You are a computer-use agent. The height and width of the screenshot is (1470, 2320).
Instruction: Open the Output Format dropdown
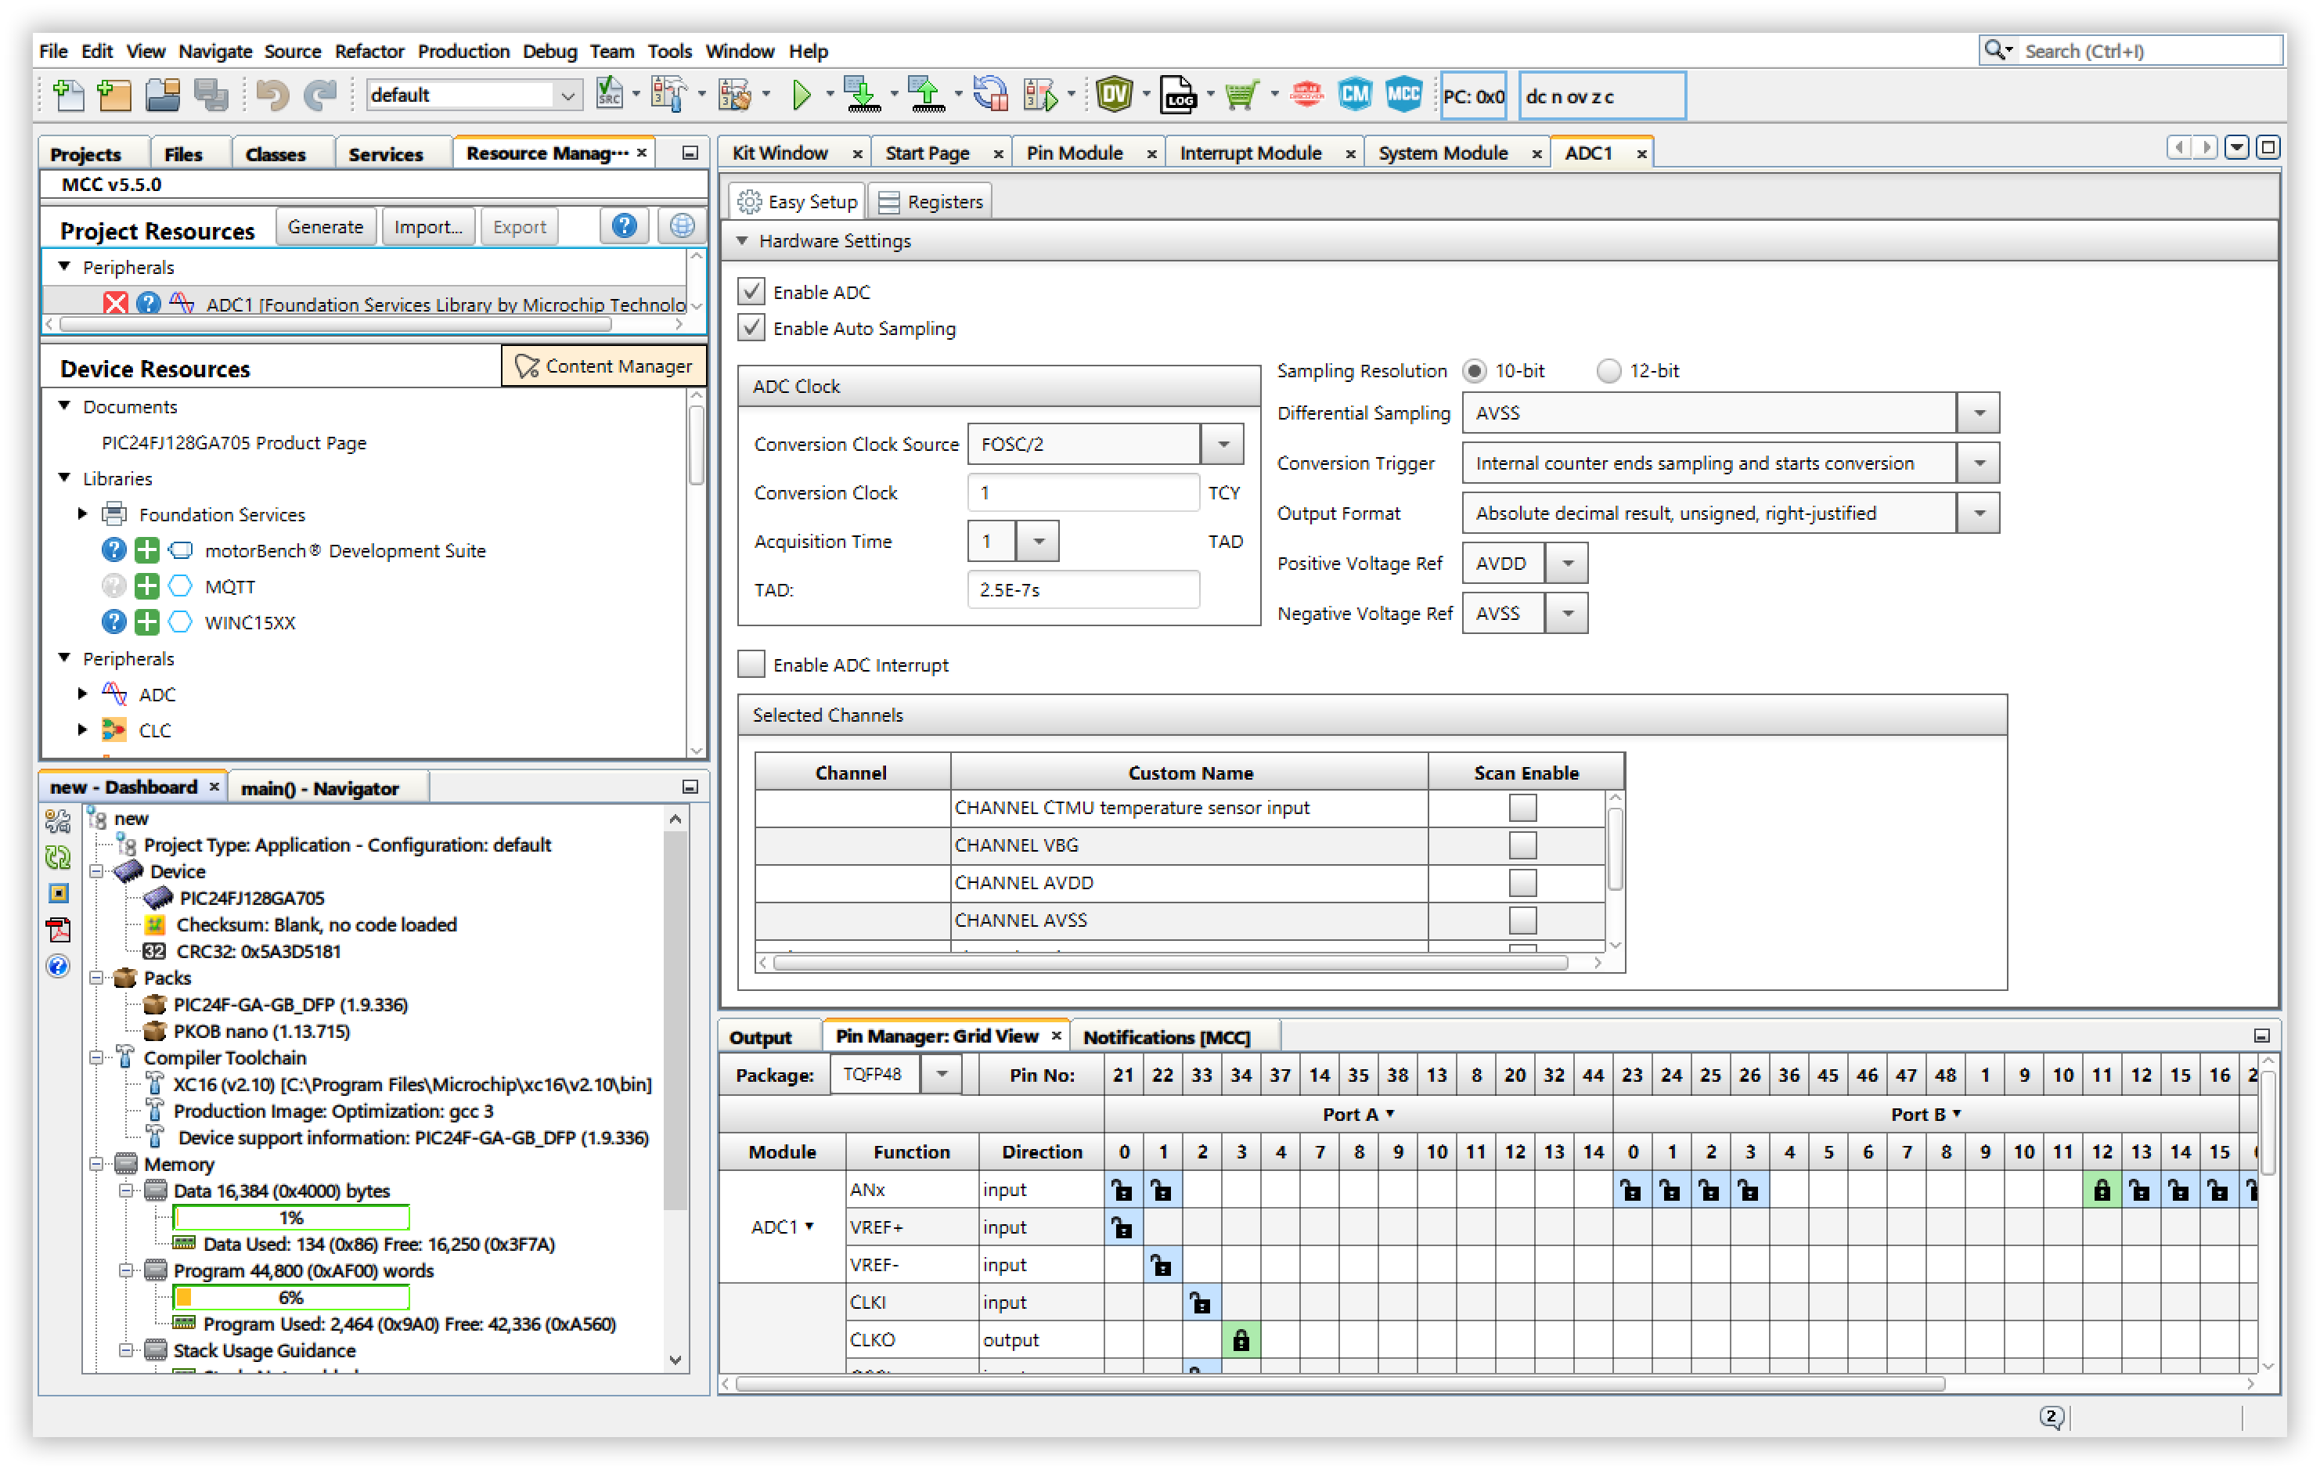(x=1979, y=513)
